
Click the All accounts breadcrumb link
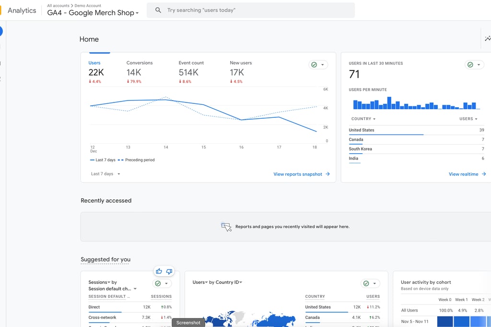coord(58,6)
